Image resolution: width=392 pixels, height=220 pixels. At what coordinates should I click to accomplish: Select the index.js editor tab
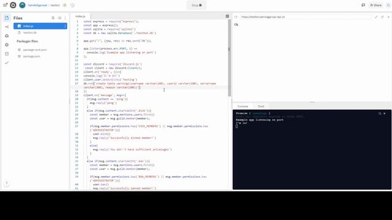[x=80, y=16]
